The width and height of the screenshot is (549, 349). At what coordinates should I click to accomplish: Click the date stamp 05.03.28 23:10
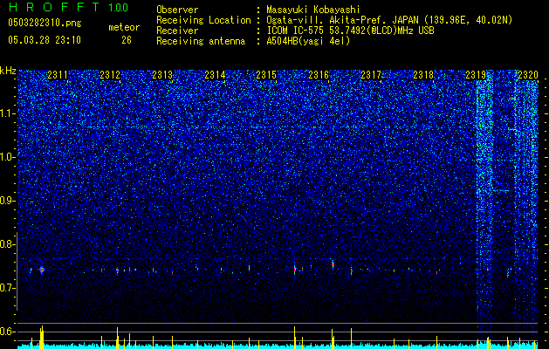[45, 40]
